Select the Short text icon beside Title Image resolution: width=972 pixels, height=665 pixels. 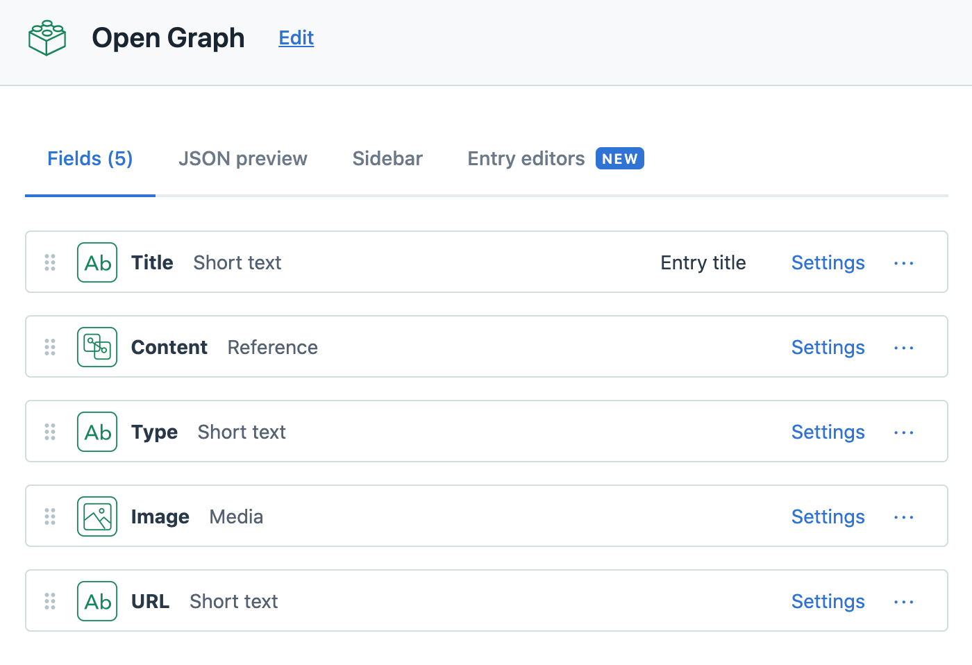point(97,262)
